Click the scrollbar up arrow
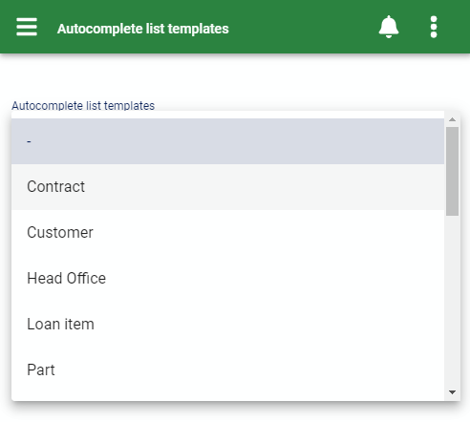470x422 pixels. point(452,119)
